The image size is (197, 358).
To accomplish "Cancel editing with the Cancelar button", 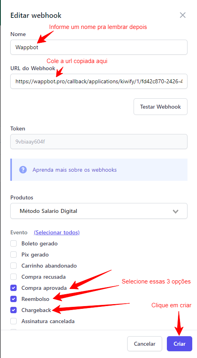I will pyautogui.click(x=145, y=344).
